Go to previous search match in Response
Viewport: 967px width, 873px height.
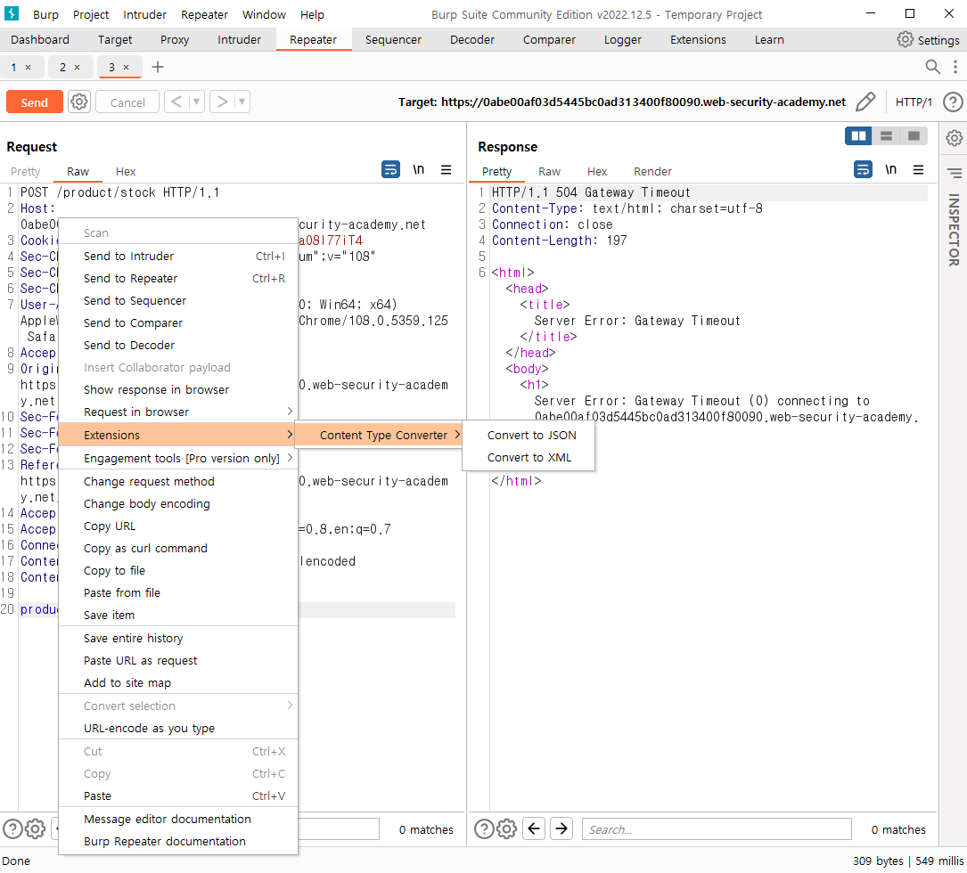pyautogui.click(x=534, y=828)
